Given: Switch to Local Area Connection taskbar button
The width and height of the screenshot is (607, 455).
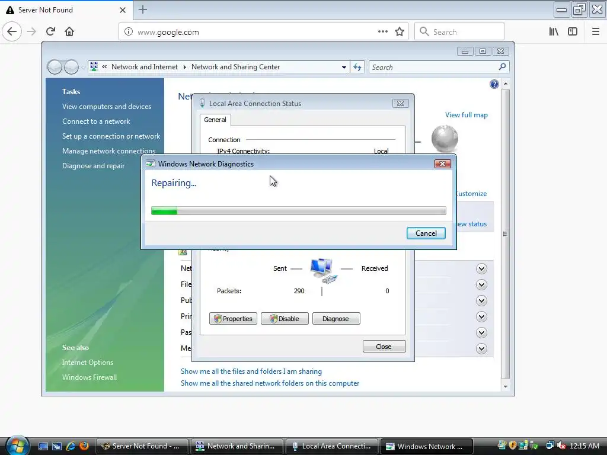Looking at the screenshot, I should pyautogui.click(x=332, y=446).
